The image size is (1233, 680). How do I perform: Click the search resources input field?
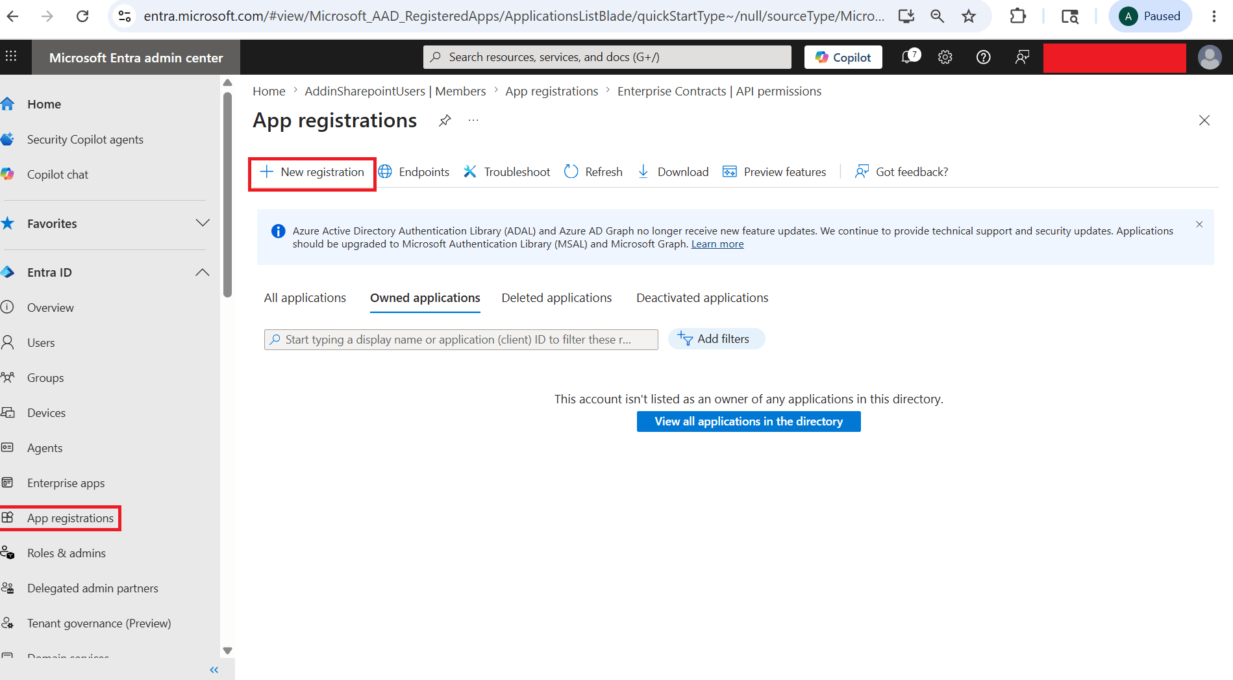607,57
